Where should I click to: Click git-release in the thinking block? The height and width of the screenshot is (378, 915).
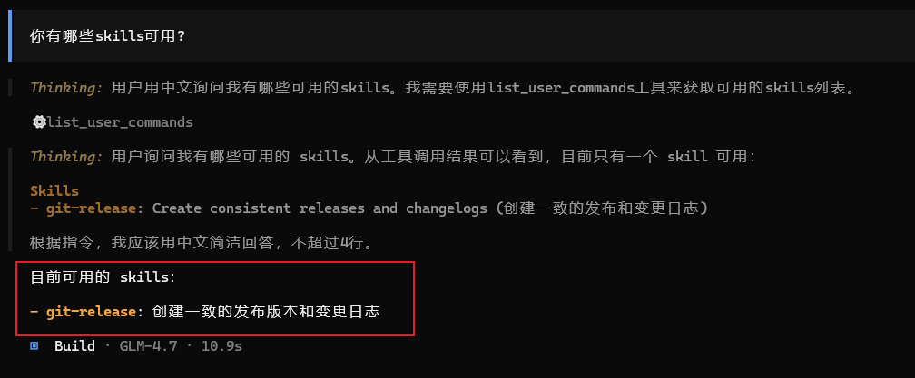coord(91,208)
